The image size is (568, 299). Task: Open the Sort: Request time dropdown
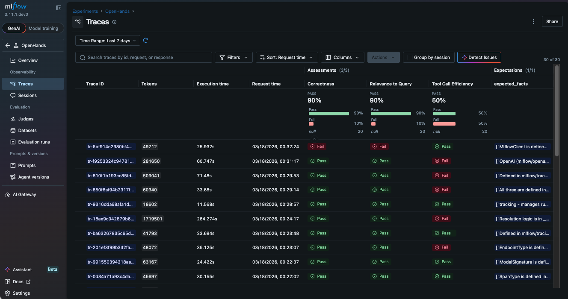[287, 57]
